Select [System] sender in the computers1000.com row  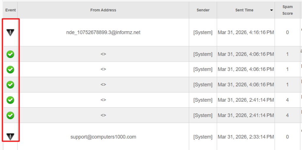[203, 137]
